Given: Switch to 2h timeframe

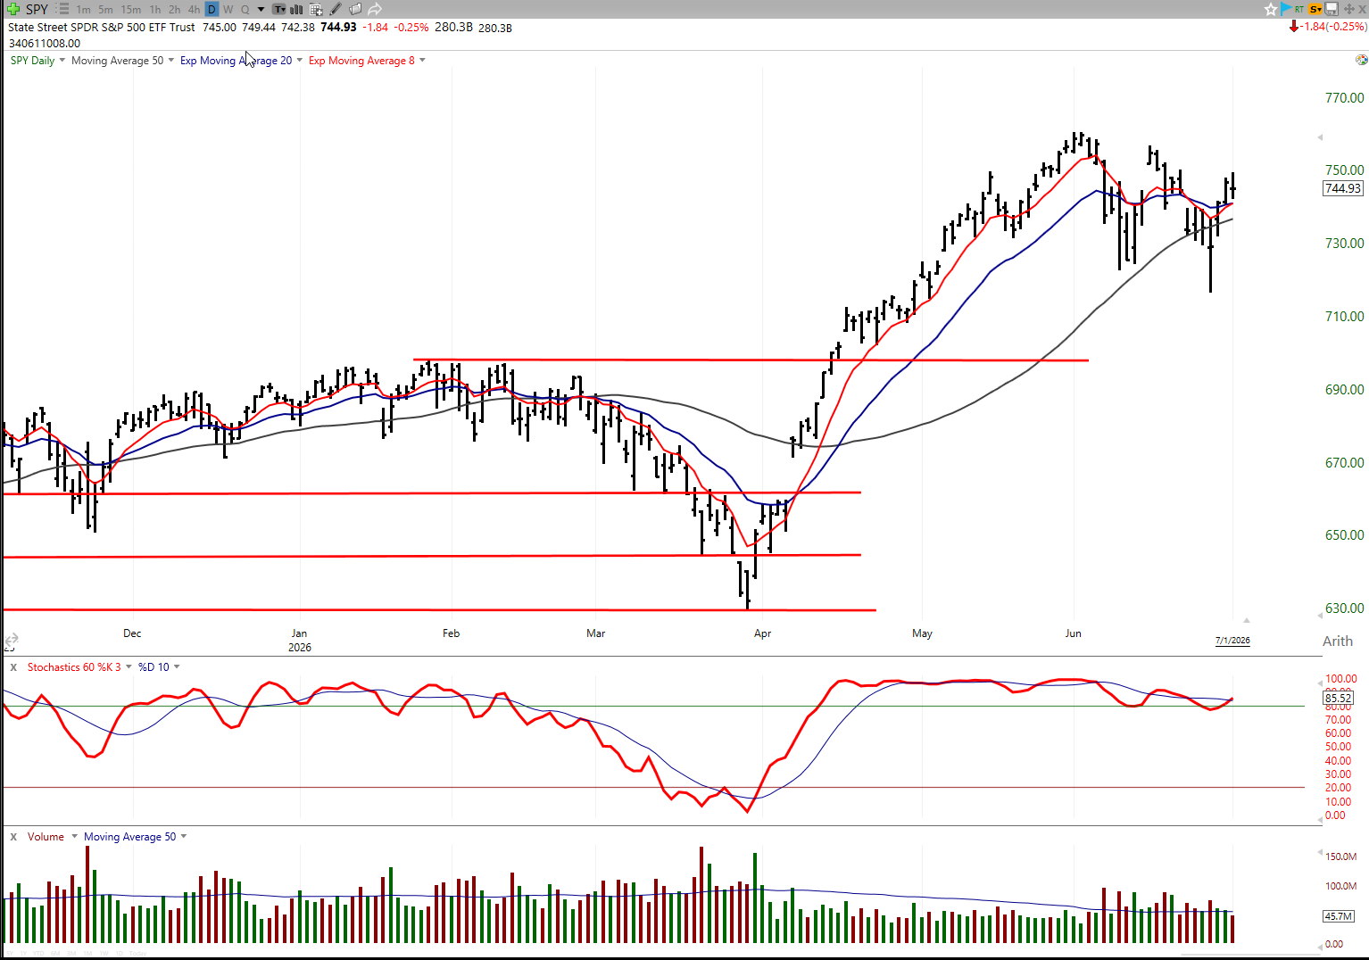Looking at the screenshot, I should click(175, 9).
